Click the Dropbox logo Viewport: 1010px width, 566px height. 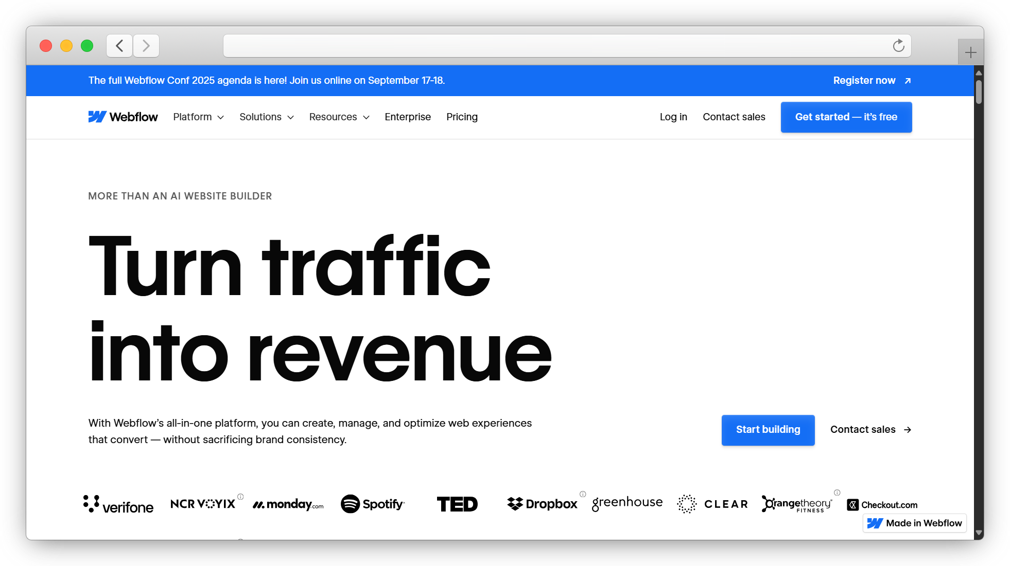(x=542, y=504)
